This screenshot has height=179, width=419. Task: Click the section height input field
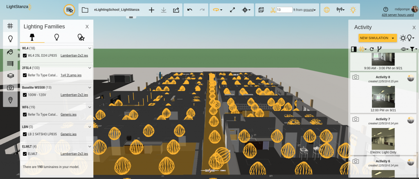(x=284, y=10)
